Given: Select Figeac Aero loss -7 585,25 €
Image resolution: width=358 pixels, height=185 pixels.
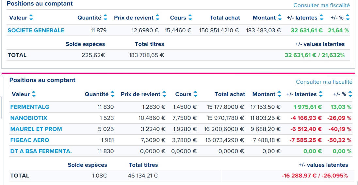Looking at the screenshot, I should (306, 140).
